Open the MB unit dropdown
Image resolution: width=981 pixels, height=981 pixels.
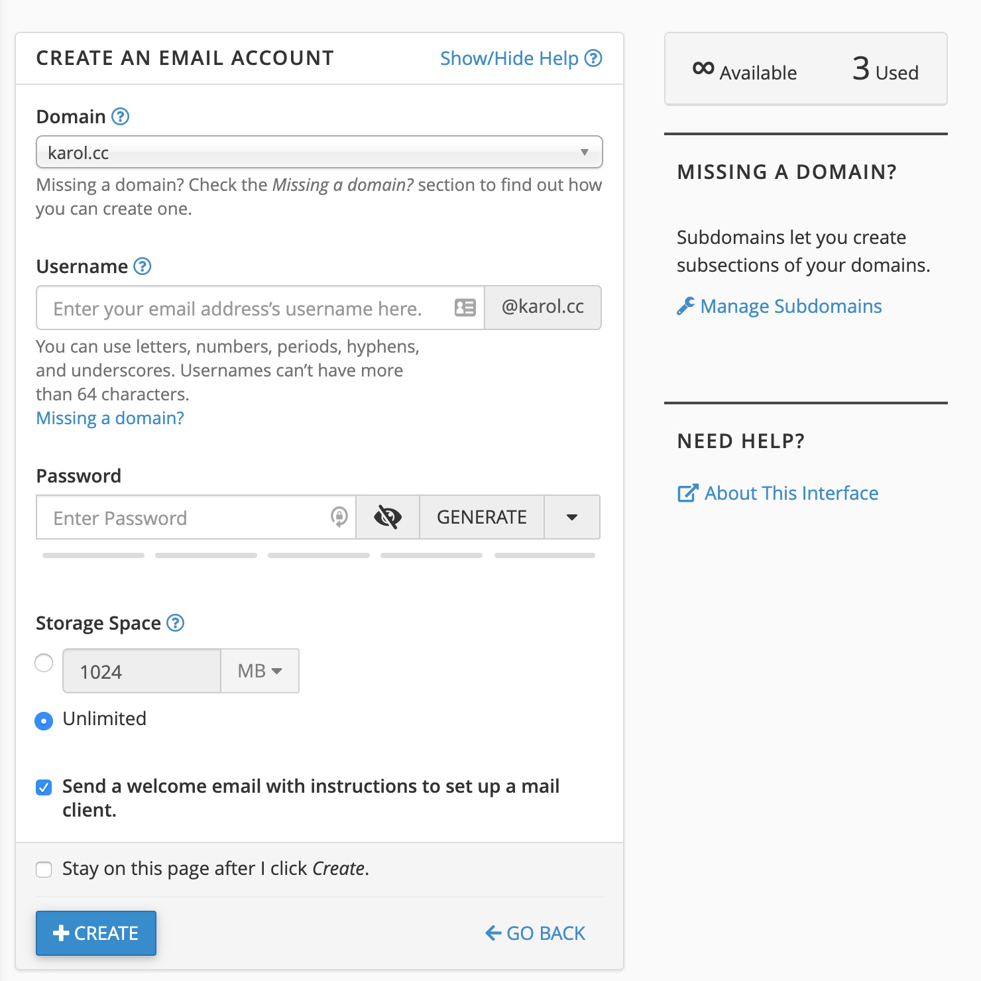click(x=259, y=671)
